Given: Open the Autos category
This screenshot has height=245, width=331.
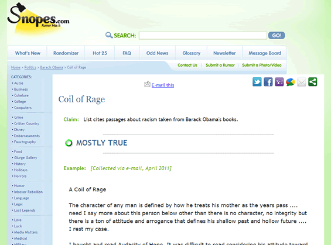Looking at the screenshot, I should [19, 83].
